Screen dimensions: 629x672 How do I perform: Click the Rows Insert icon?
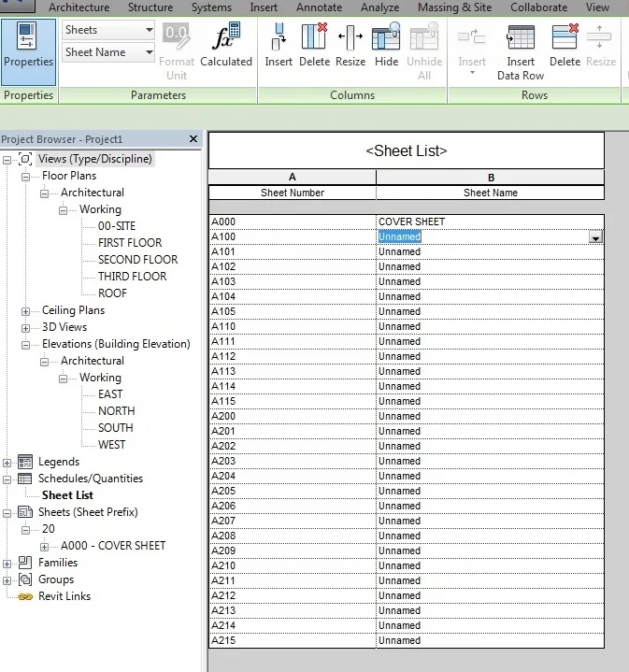[471, 36]
